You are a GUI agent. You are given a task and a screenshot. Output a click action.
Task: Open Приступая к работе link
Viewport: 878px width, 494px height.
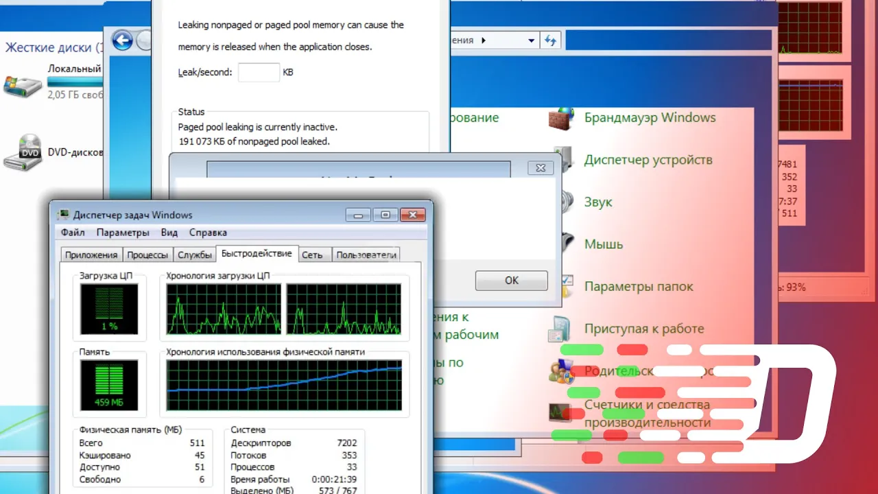644,329
